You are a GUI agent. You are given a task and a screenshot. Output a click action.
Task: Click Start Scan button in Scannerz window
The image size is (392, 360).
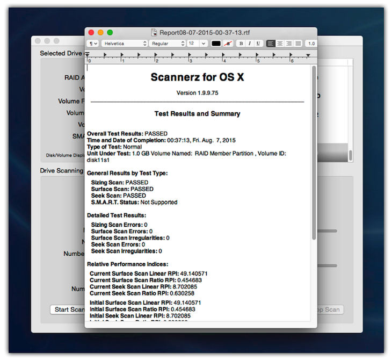(68, 309)
